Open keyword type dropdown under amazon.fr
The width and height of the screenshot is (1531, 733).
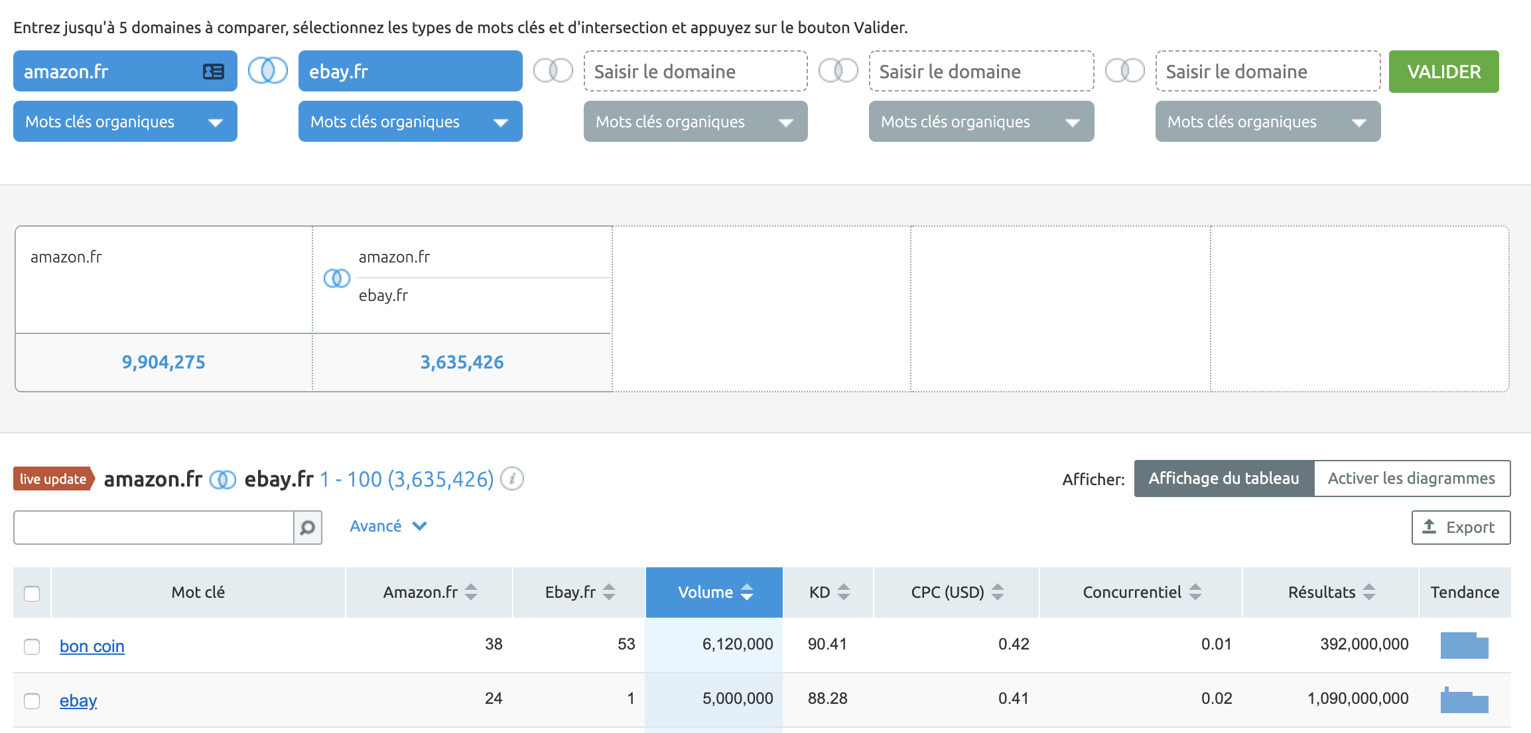[125, 121]
